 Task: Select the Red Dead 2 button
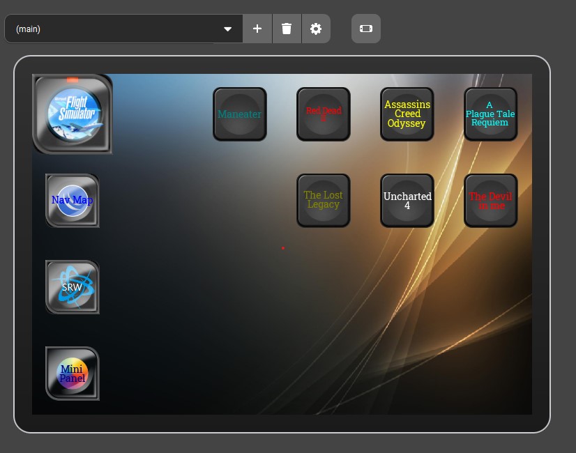[x=324, y=114]
